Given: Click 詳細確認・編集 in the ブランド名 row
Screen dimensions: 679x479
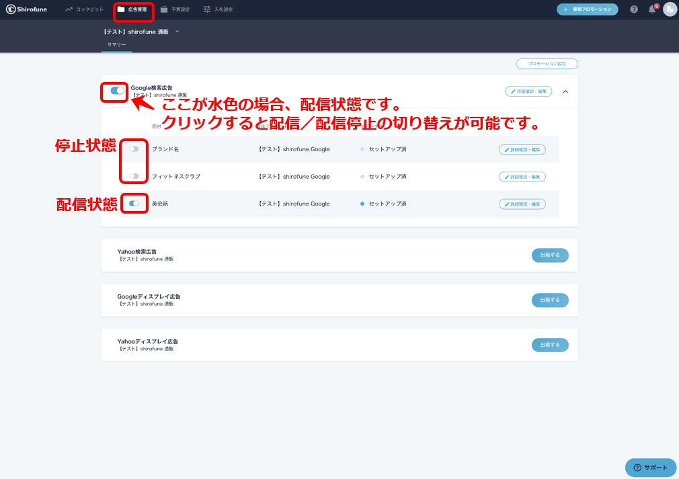Looking at the screenshot, I should (x=522, y=149).
